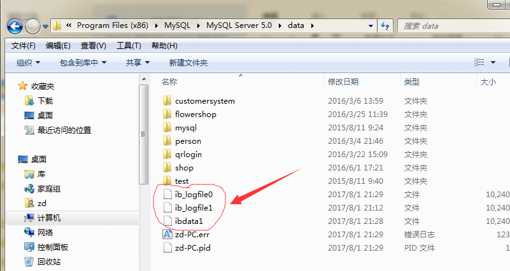Click the navigation pane scrollbar thumb
Viewport: 510px width, 271px height.
[143, 134]
